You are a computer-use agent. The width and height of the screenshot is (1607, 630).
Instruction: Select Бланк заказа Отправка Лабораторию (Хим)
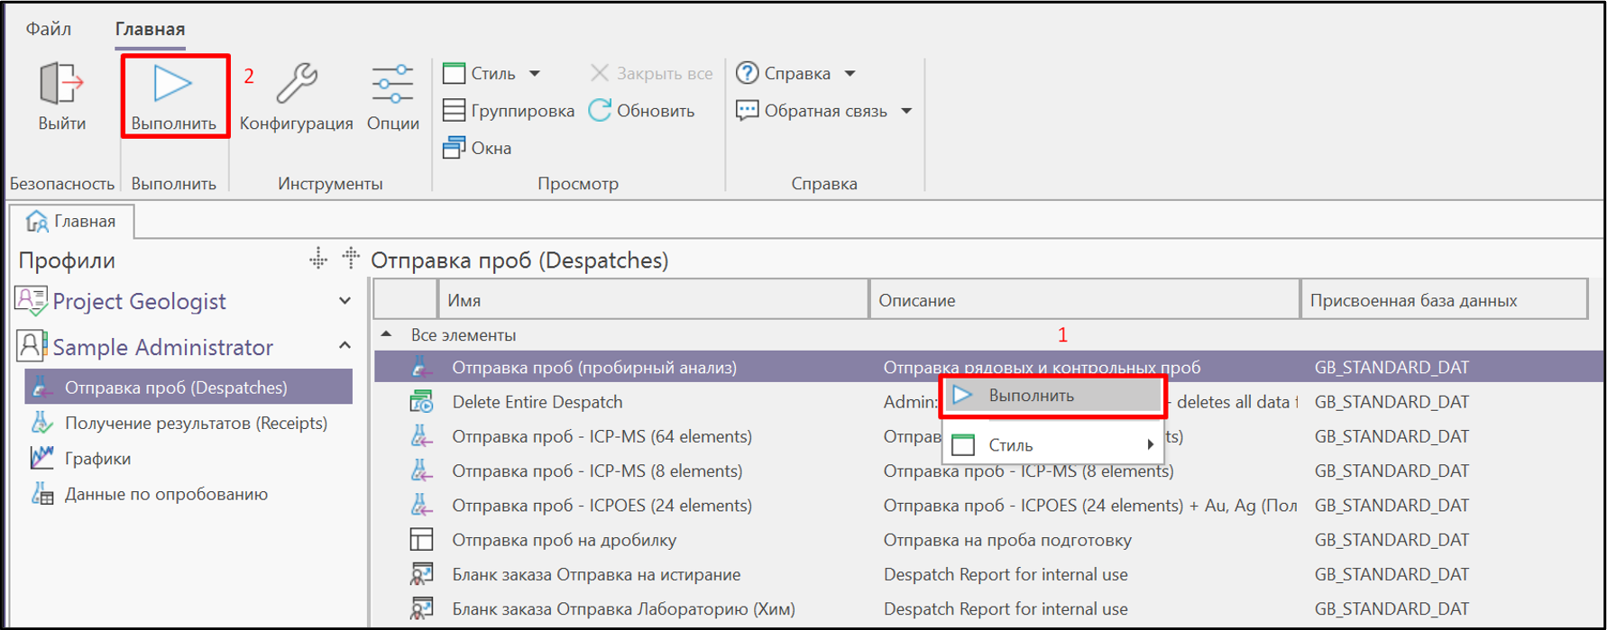[x=623, y=609]
